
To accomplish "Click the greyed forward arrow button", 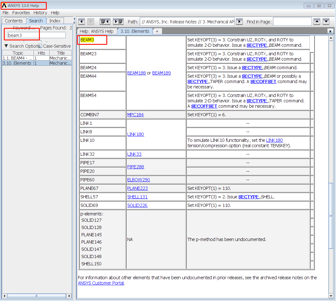I will pyautogui.click(x=90, y=21).
